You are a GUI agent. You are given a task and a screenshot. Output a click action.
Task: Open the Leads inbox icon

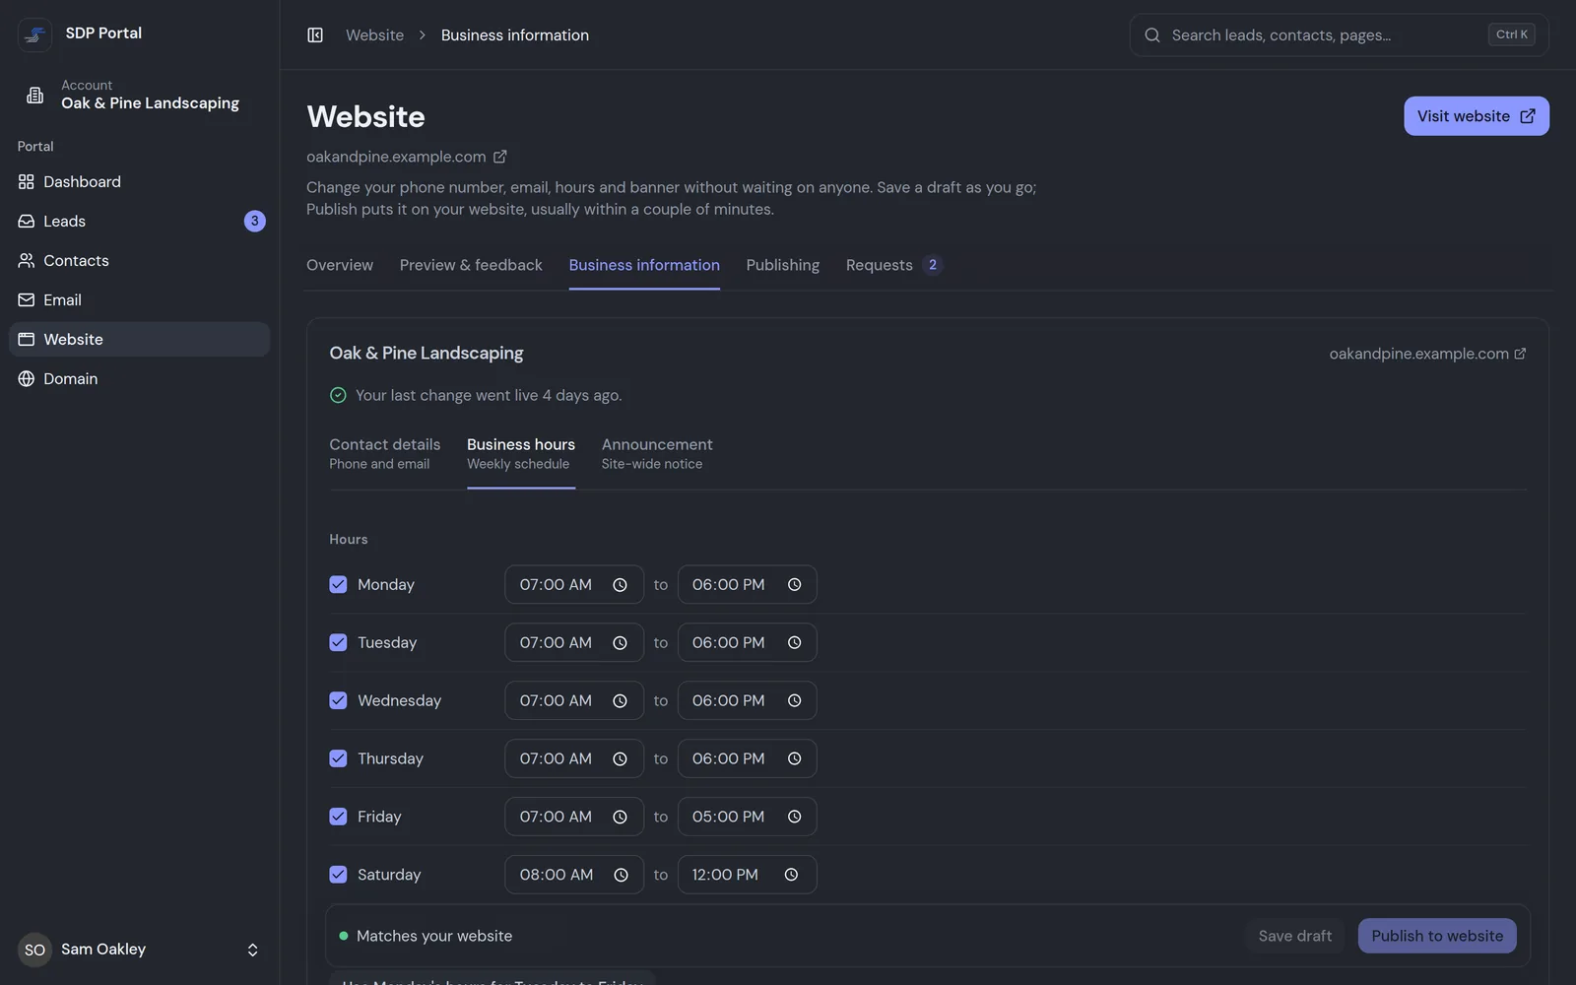tap(27, 222)
